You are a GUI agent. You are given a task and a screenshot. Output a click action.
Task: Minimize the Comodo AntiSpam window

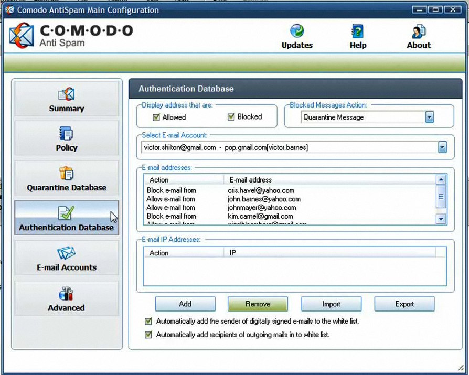click(x=419, y=10)
